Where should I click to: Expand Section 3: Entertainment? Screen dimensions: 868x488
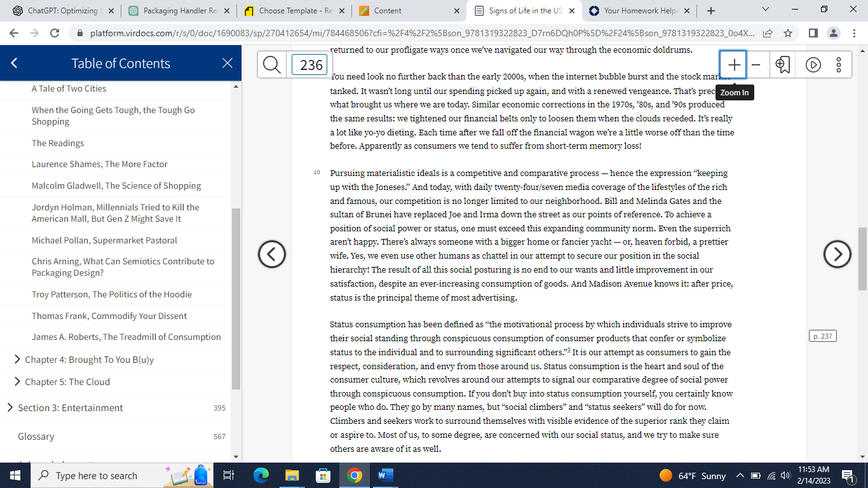pos(10,408)
